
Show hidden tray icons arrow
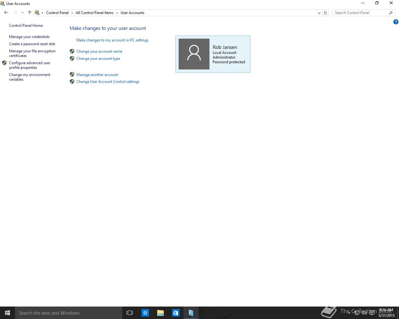pos(349,313)
